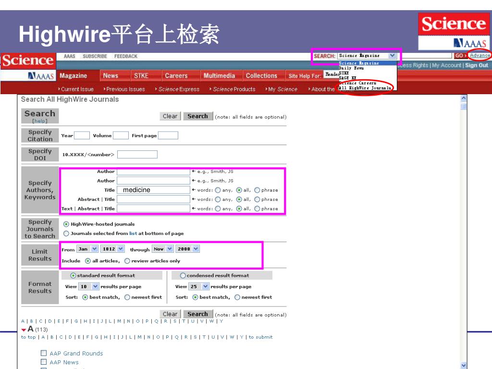Sort standard results by newest first
The image size is (492, 369).
[x=127, y=297]
